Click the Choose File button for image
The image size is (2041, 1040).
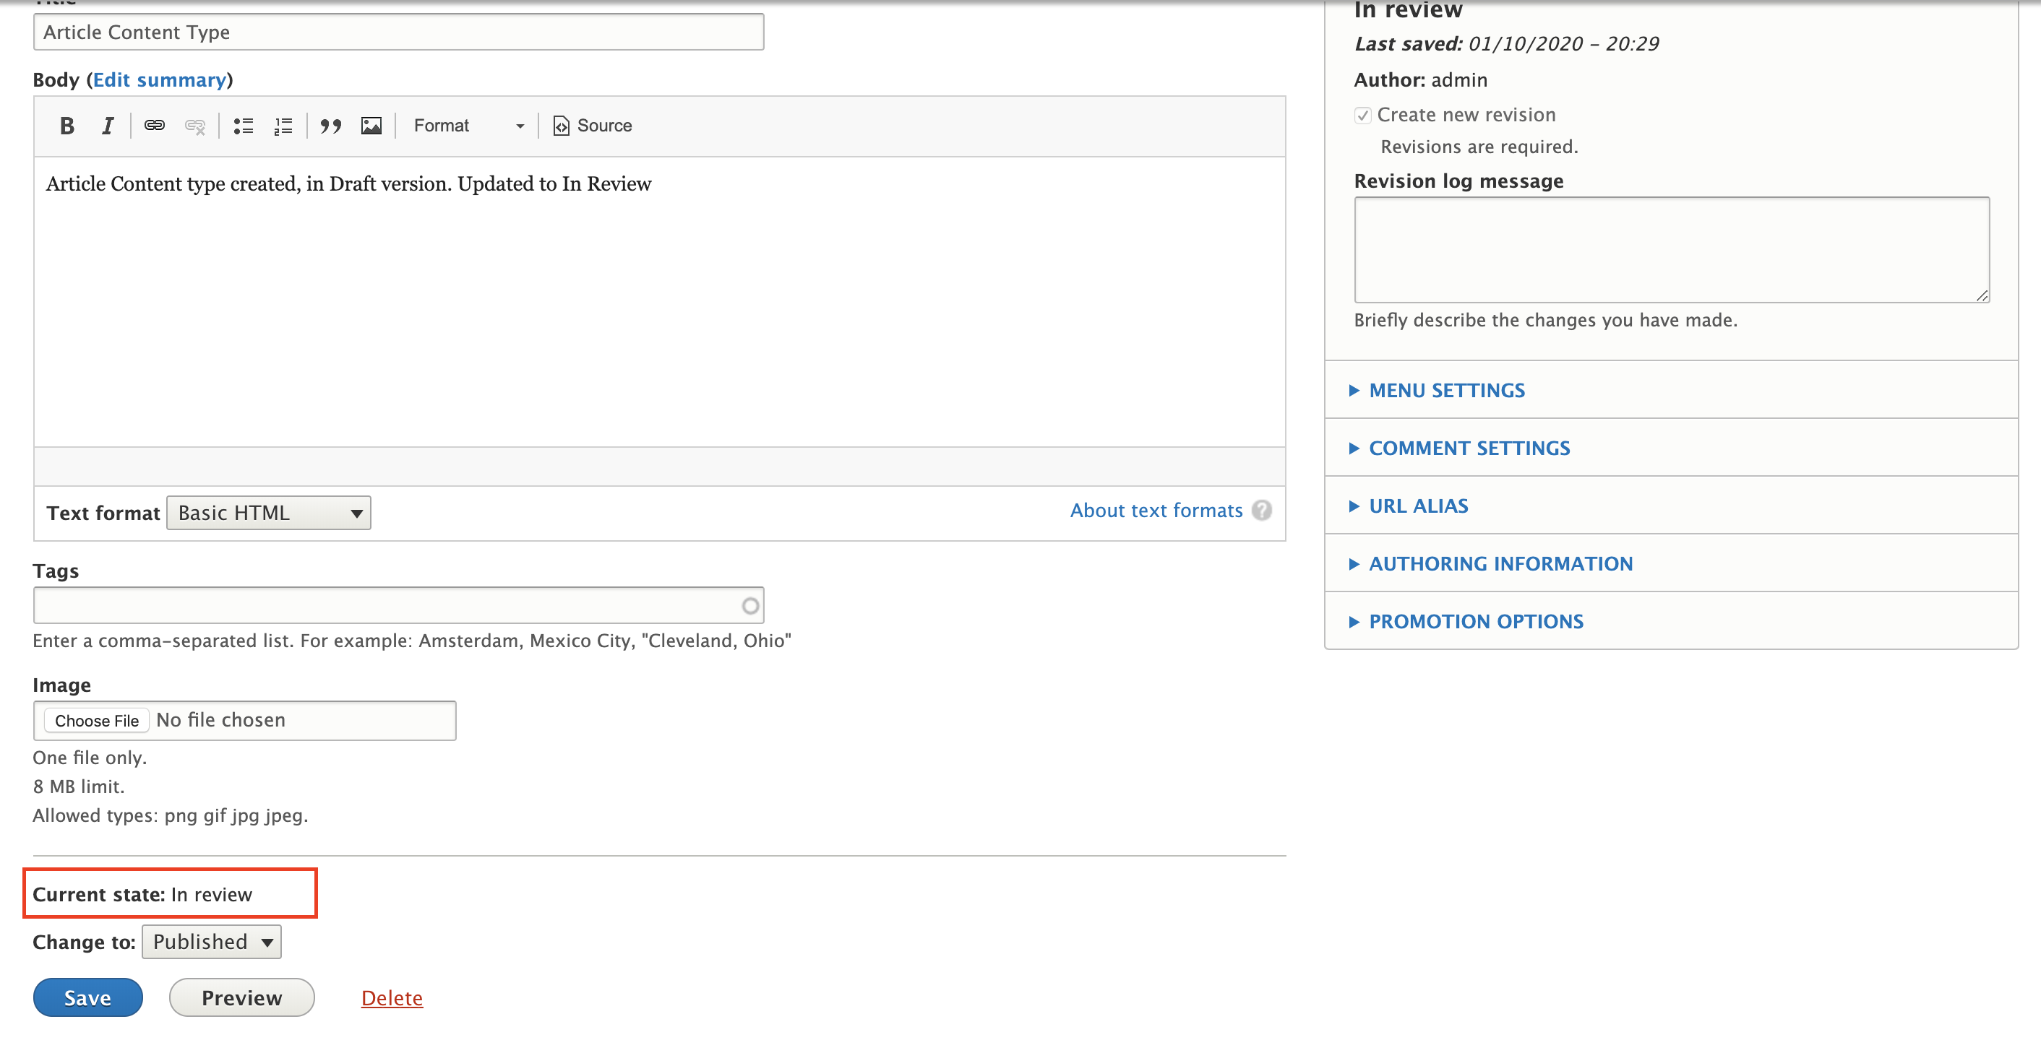pos(95,720)
